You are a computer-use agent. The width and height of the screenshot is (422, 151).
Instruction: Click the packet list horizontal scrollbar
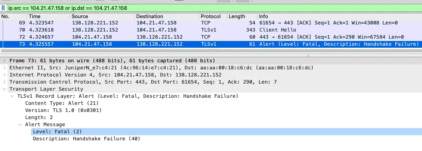[210, 51]
